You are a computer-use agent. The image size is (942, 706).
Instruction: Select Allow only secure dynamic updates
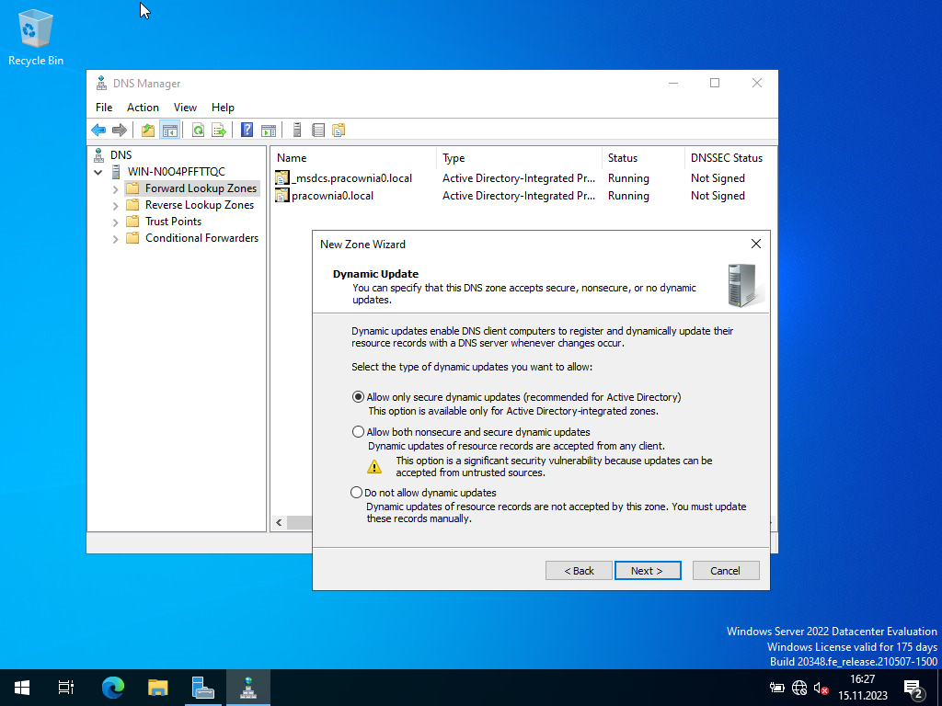[358, 397]
